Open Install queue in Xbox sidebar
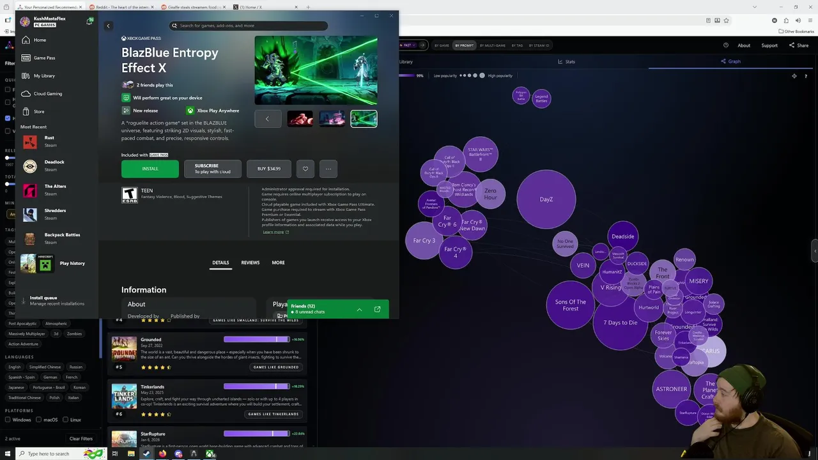 [x=52, y=300]
